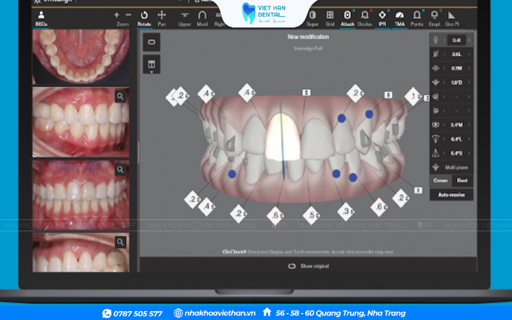Decrease the 2.6L value with left arrow
Screen dimensions: 512x320
click(445, 54)
